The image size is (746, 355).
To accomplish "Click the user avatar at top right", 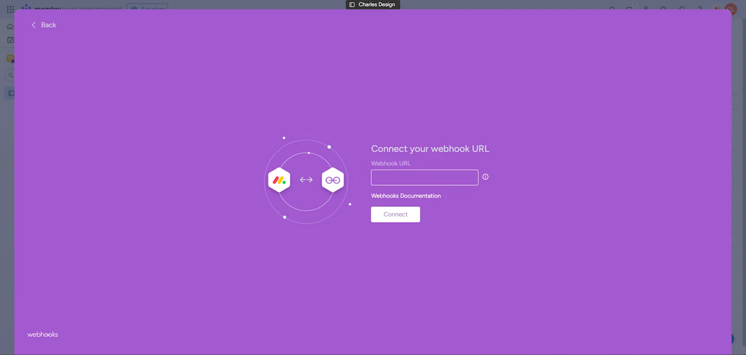I will 731,9.
